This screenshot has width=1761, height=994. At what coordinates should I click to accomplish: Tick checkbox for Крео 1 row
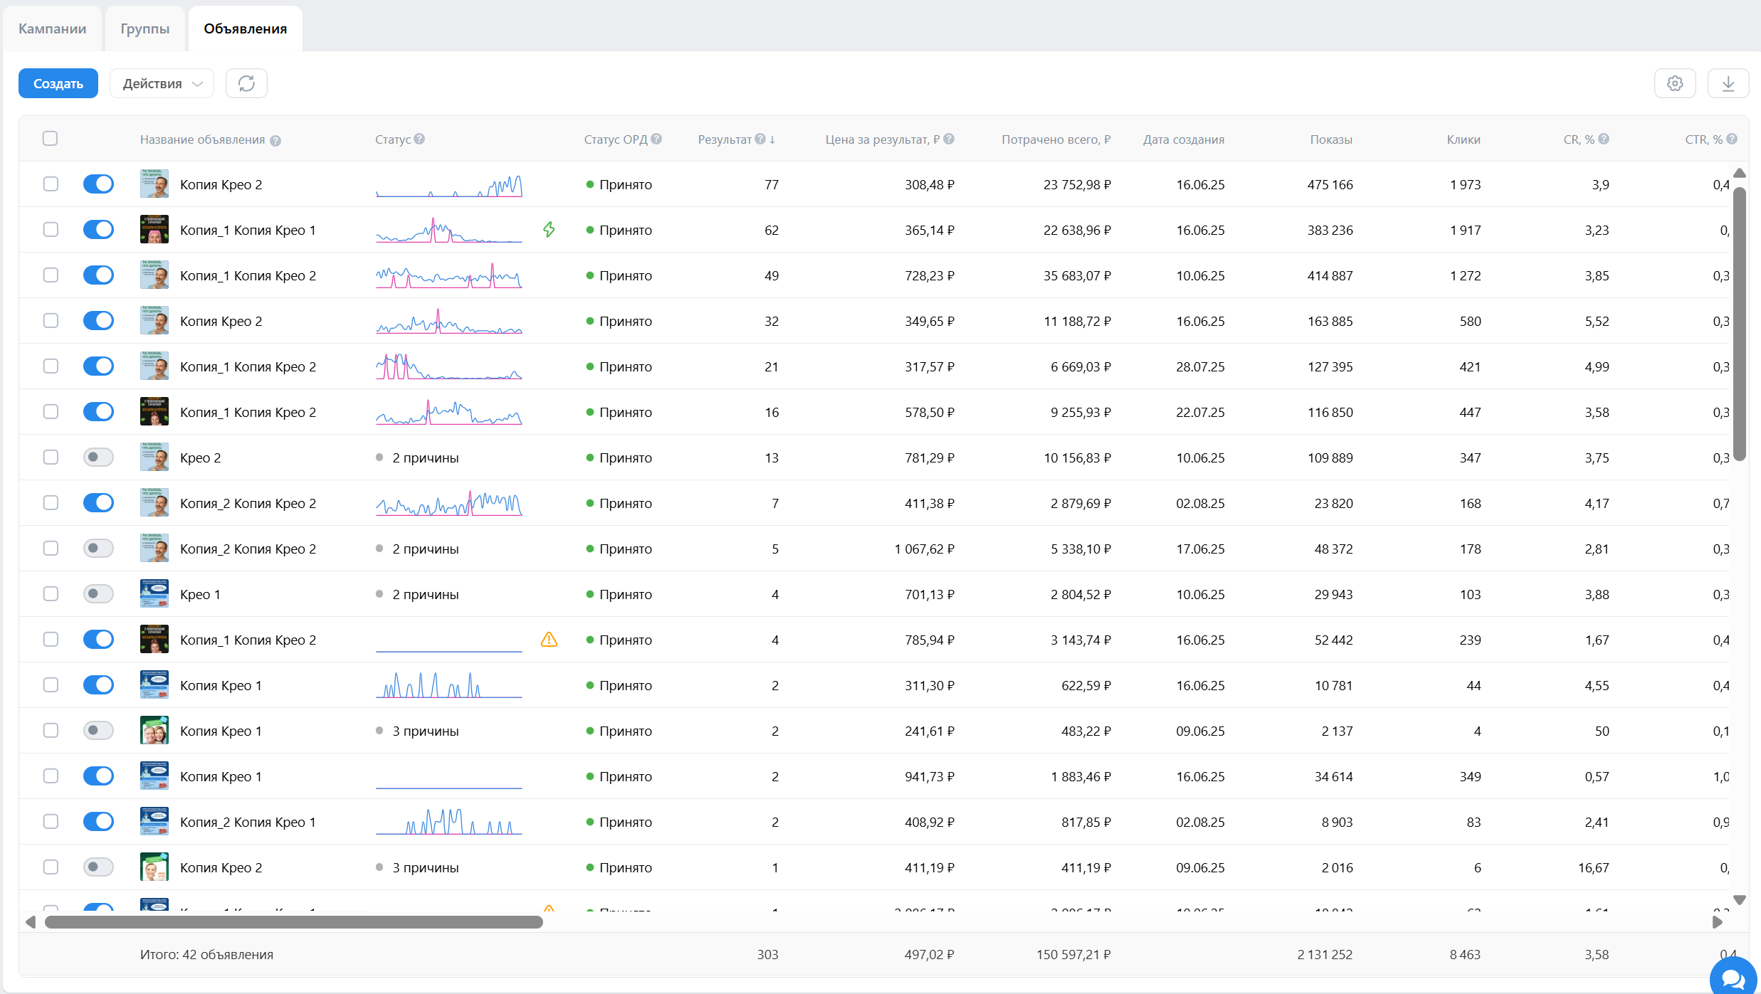tap(51, 594)
